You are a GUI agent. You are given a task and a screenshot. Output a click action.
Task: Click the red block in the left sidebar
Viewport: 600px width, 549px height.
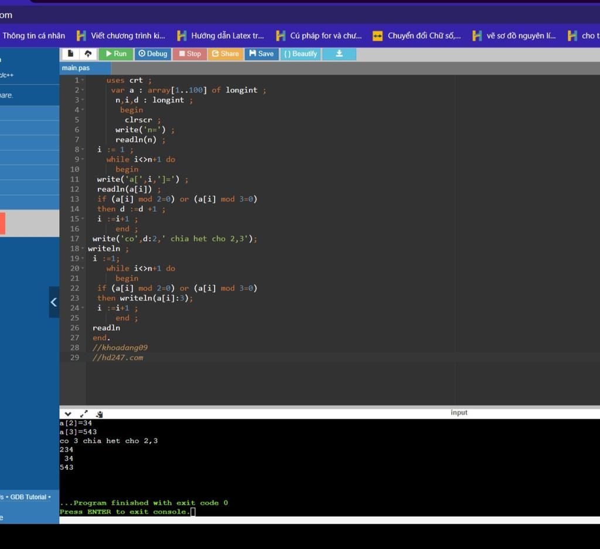(x=2, y=223)
